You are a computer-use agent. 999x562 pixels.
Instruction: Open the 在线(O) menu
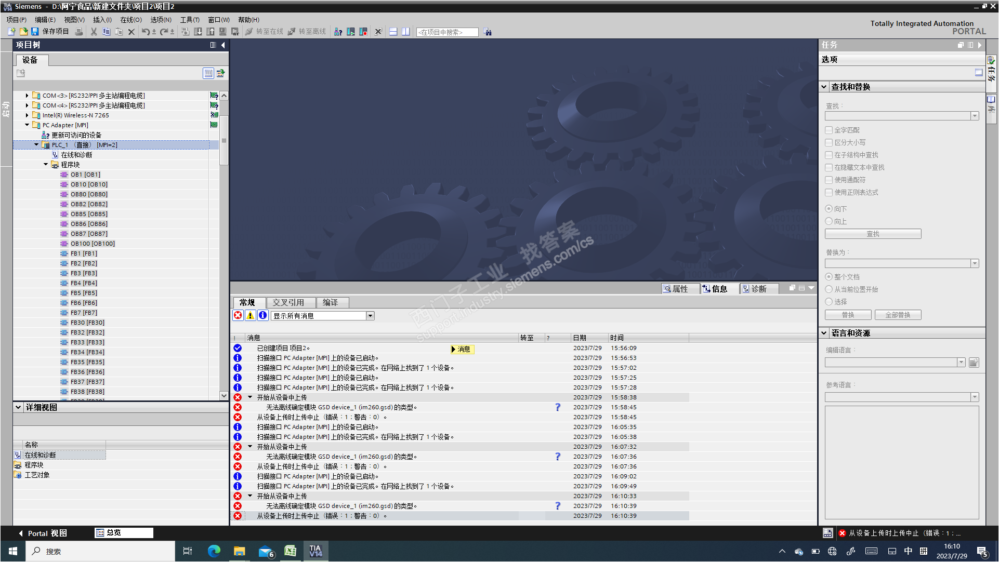[131, 20]
